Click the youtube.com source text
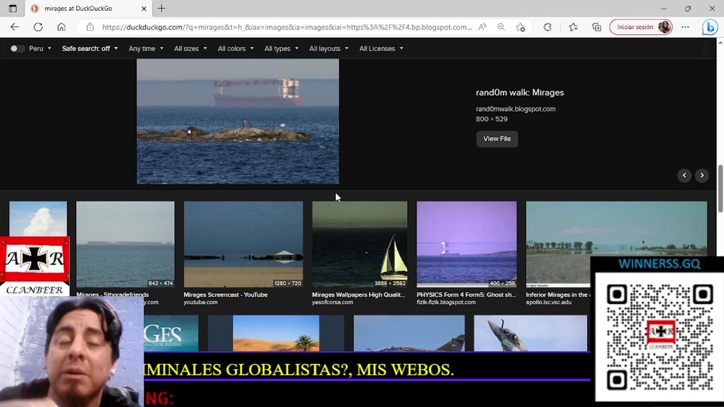 click(x=200, y=302)
